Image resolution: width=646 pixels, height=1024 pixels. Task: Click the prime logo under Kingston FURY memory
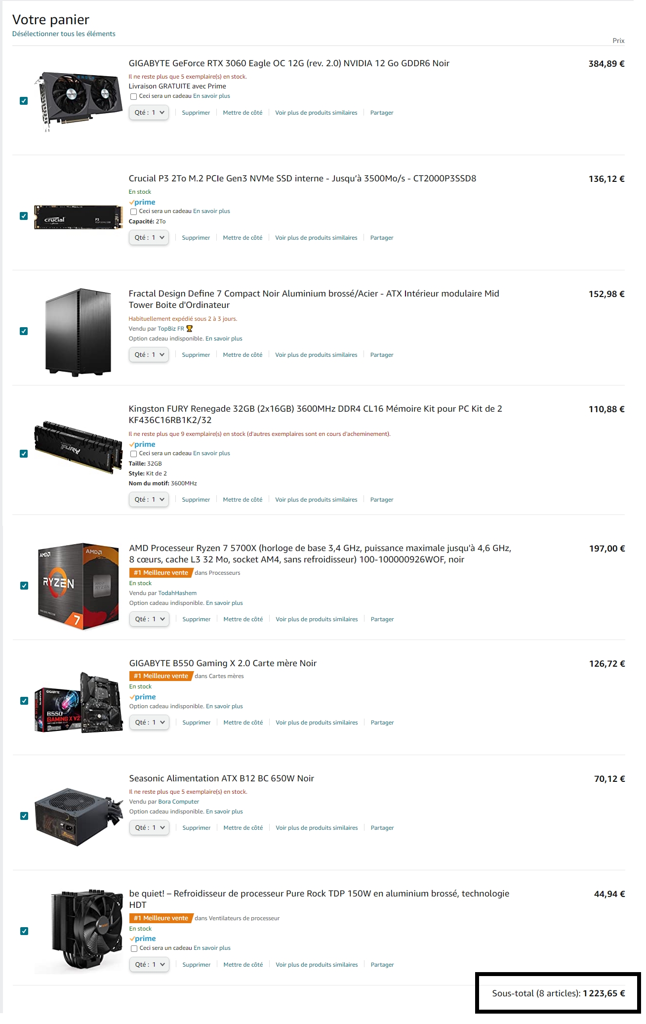142,444
